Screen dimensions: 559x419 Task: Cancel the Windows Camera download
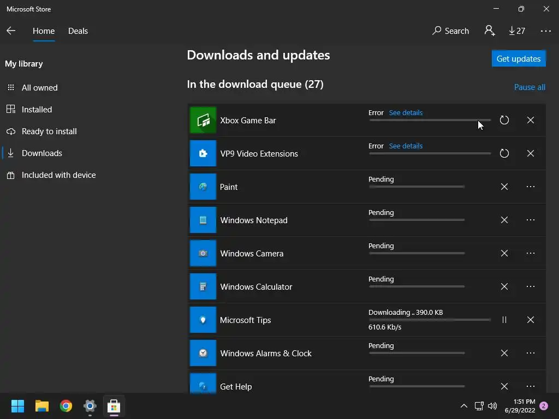pos(504,253)
